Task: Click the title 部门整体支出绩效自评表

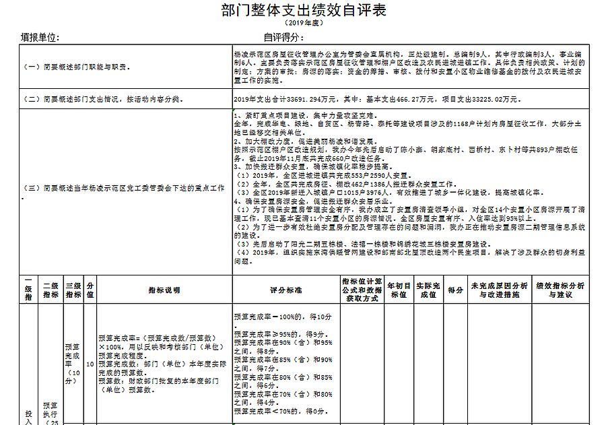Action: click(x=303, y=11)
